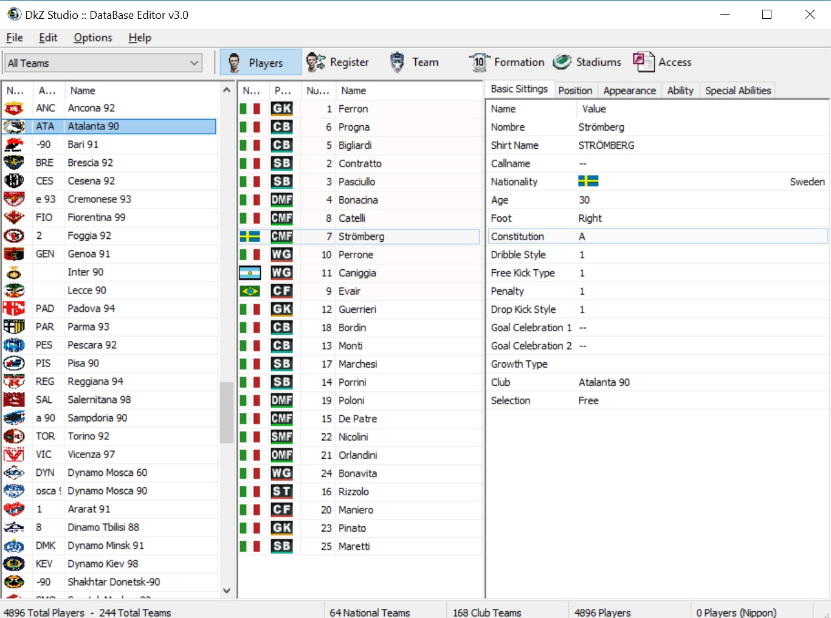831x618 pixels.
Task: Open the File menu
Action: (x=15, y=38)
